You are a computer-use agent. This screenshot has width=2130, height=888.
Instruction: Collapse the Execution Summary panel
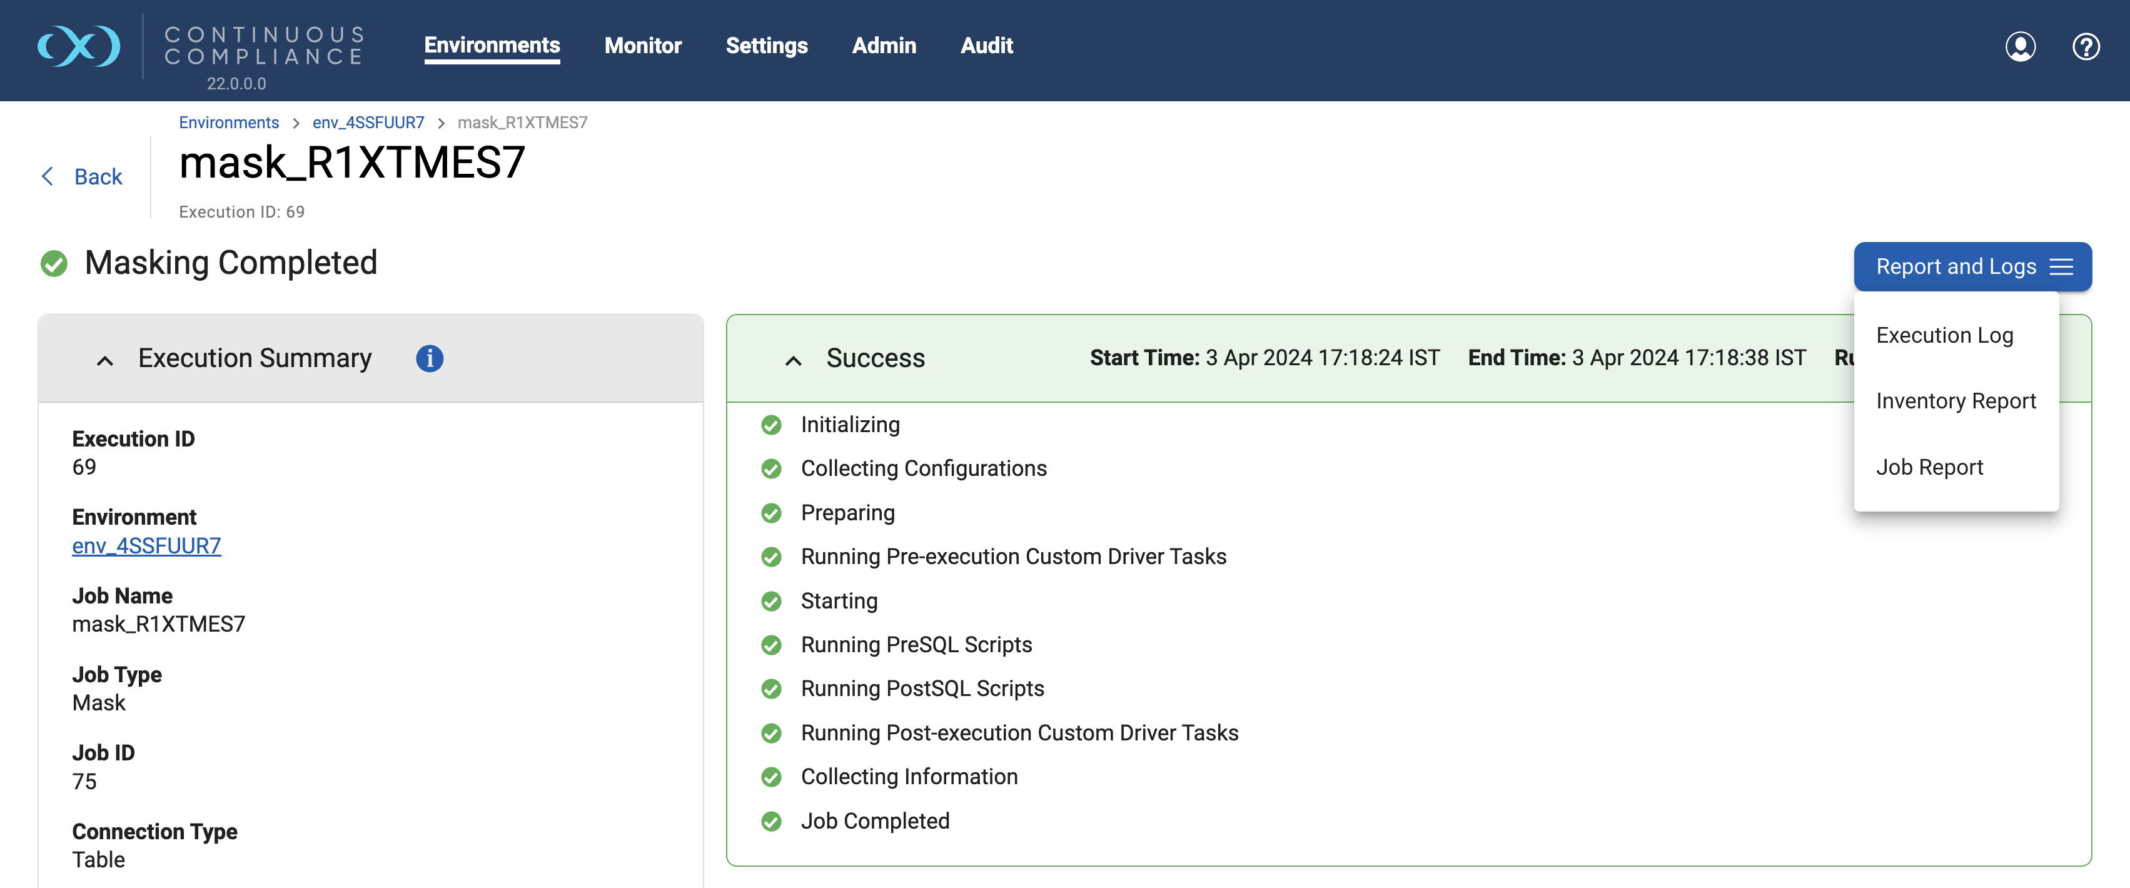click(x=105, y=360)
